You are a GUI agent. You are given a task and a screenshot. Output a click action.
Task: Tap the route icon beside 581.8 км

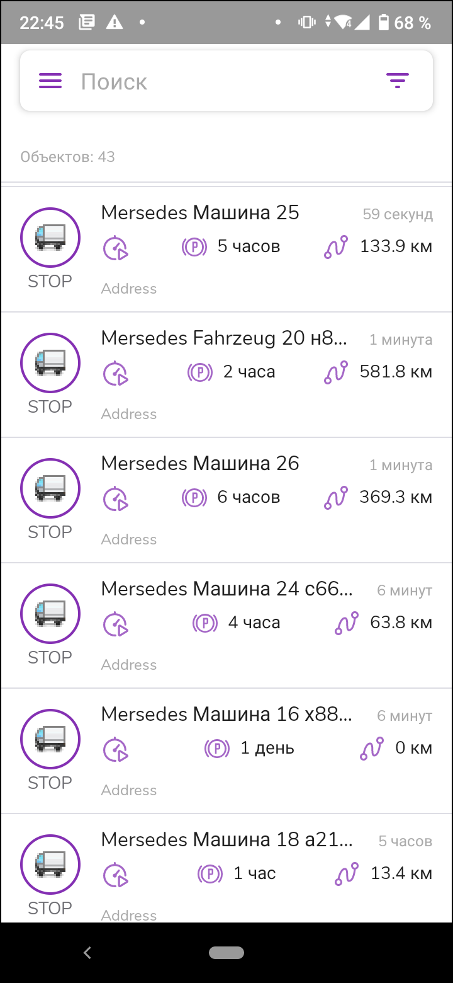click(336, 372)
